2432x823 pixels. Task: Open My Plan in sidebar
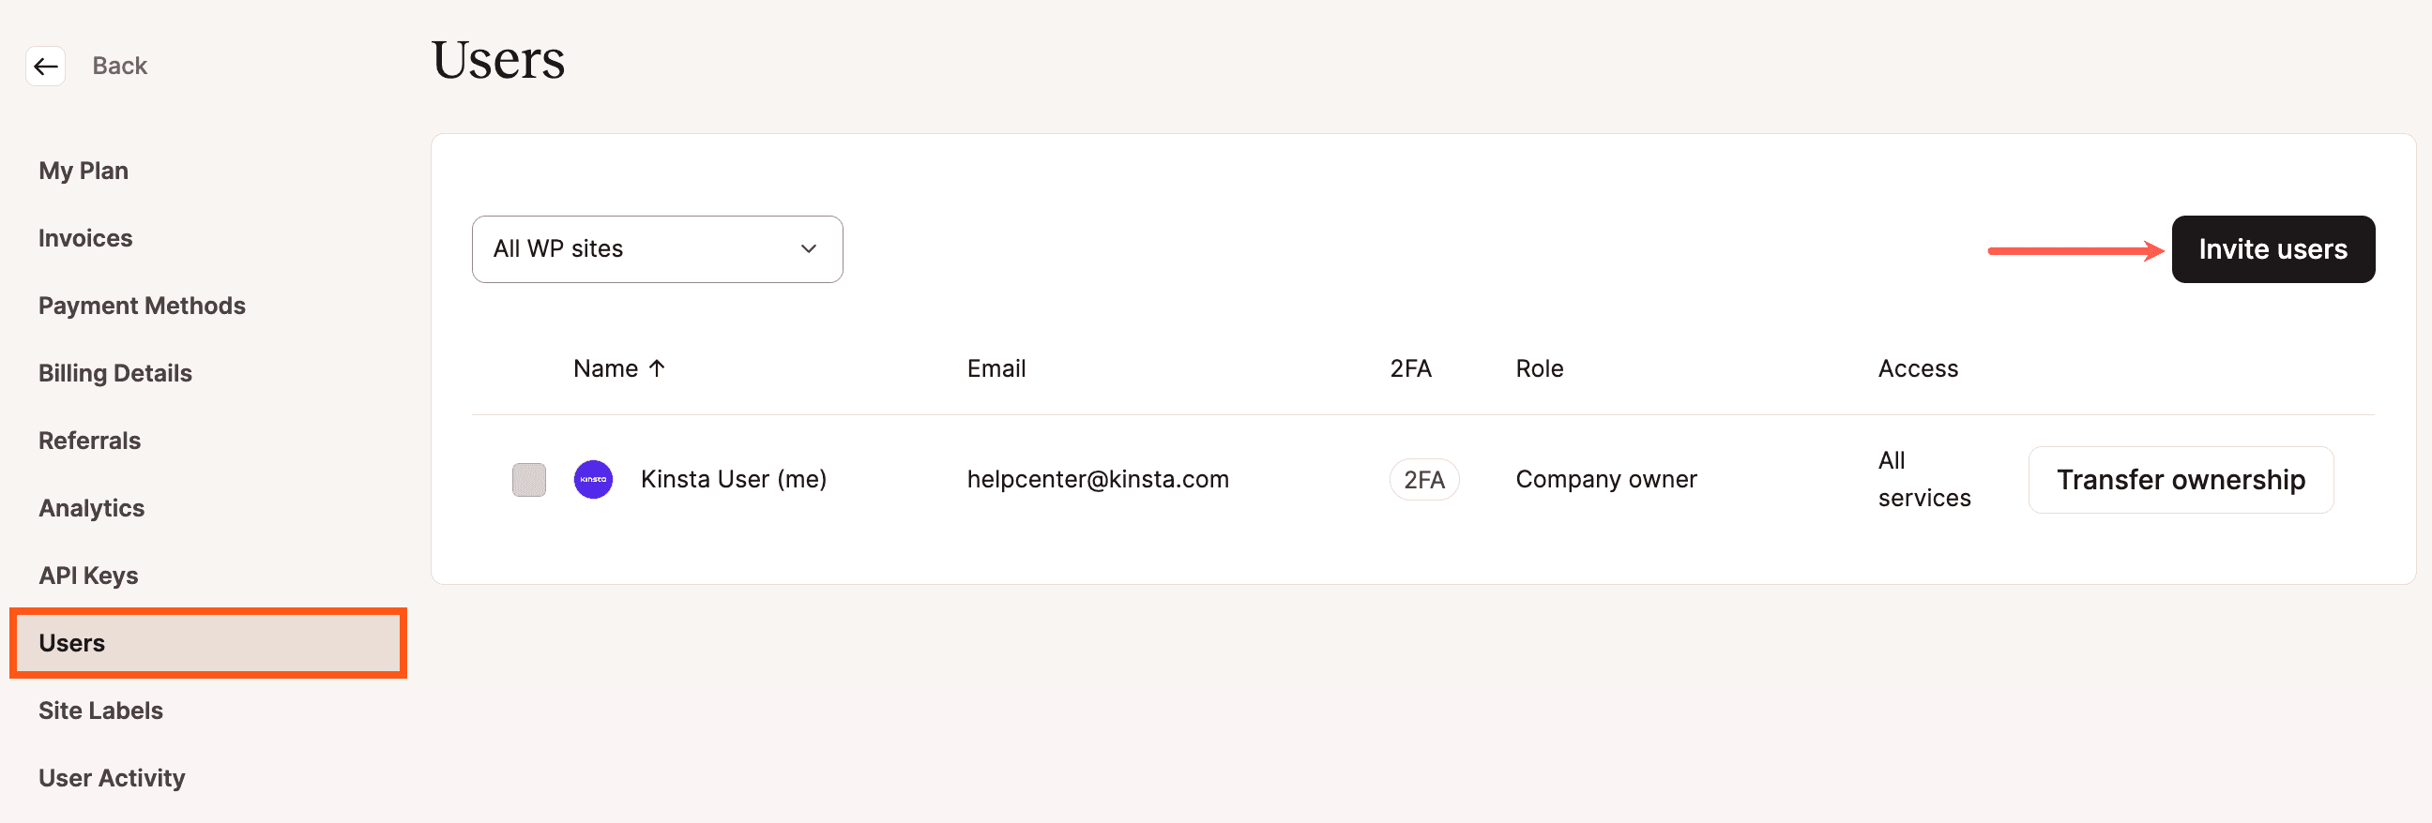(84, 171)
